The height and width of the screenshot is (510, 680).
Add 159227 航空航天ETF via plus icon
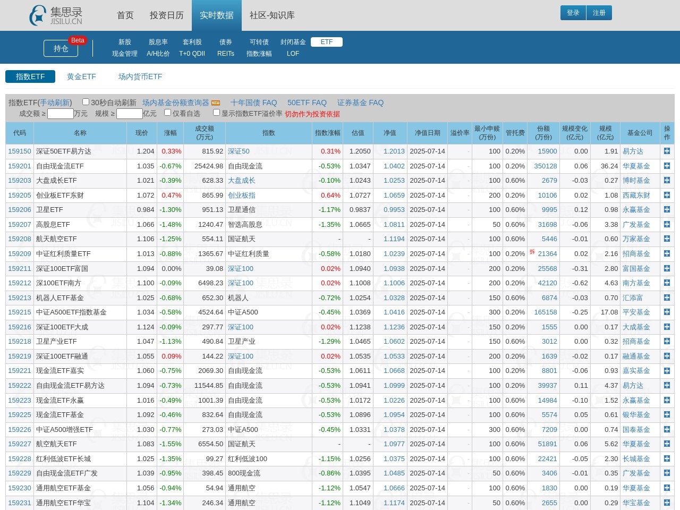pyautogui.click(x=667, y=444)
